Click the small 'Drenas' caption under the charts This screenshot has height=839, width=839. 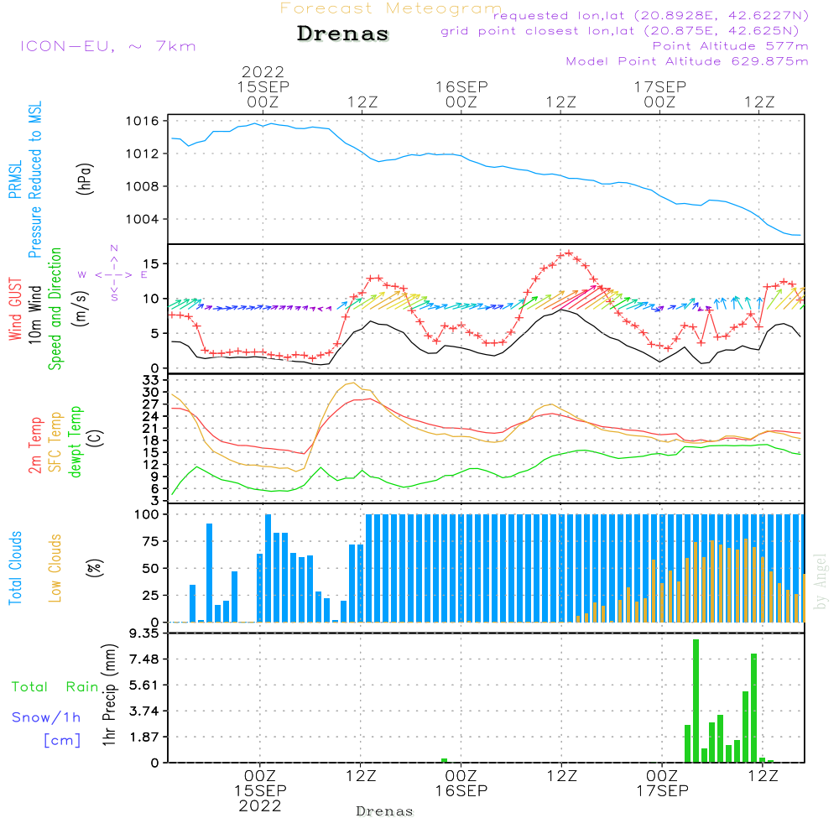(x=385, y=811)
